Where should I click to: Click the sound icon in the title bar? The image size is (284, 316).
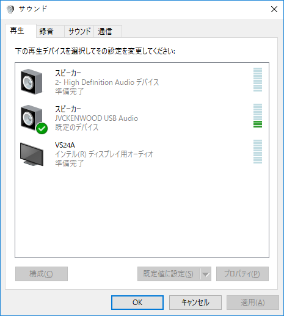(x=10, y=9)
